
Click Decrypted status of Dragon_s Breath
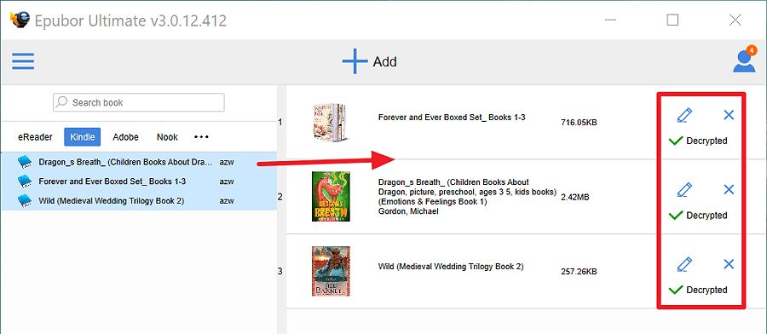(698, 216)
